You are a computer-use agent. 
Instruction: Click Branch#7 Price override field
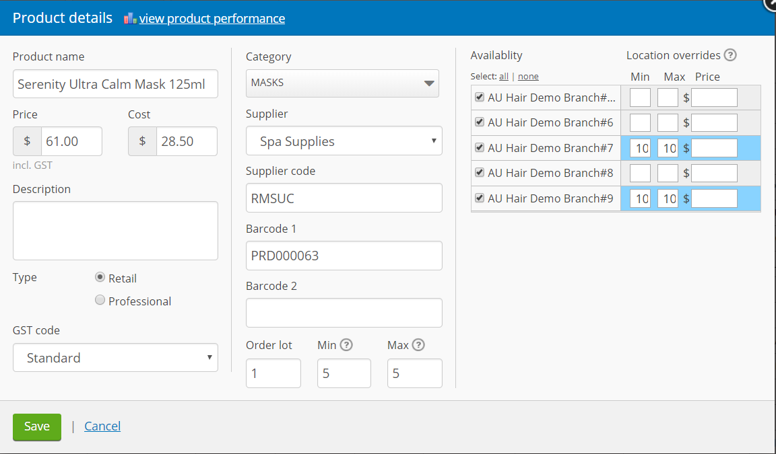pos(714,148)
